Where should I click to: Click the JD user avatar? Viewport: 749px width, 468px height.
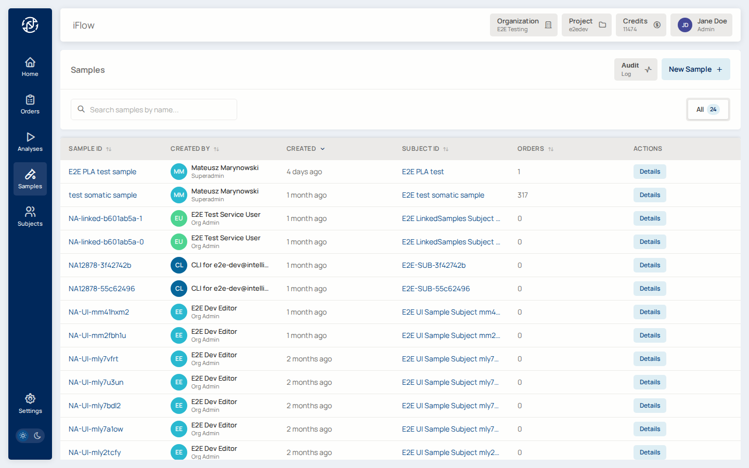click(x=685, y=25)
